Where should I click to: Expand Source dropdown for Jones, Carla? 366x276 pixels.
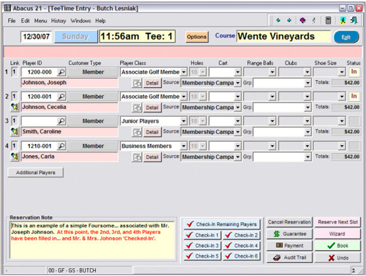coord(237,157)
